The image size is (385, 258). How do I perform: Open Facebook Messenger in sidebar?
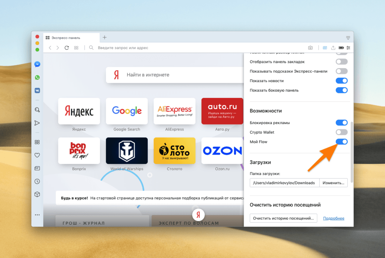pyautogui.click(x=37, y=64)
